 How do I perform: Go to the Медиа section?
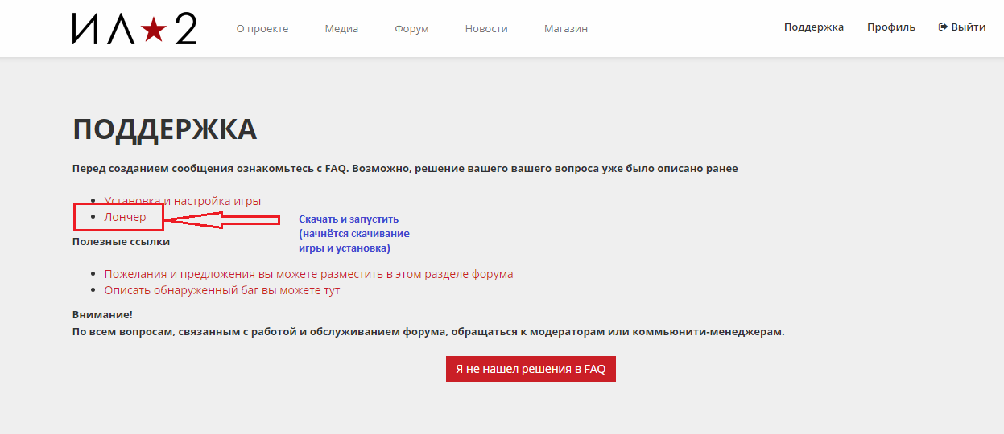341,29
